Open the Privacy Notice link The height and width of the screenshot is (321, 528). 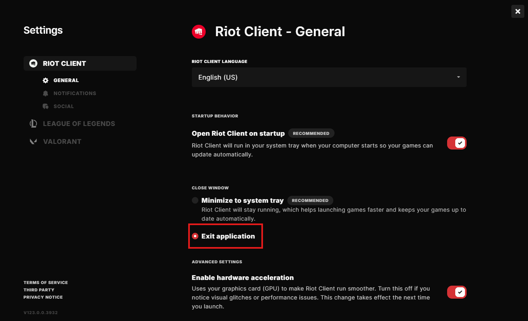43,297
